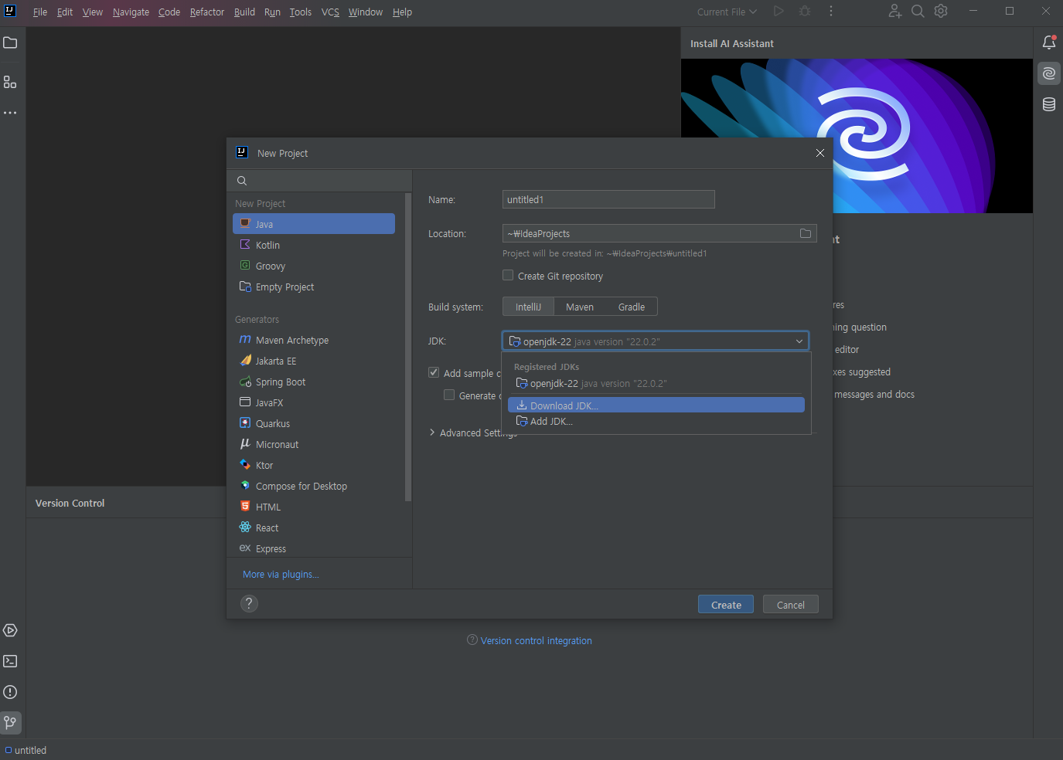The image size is (1063, 760).
Task: Choose IntelliJ build system
Action: [x=529, y=307]
